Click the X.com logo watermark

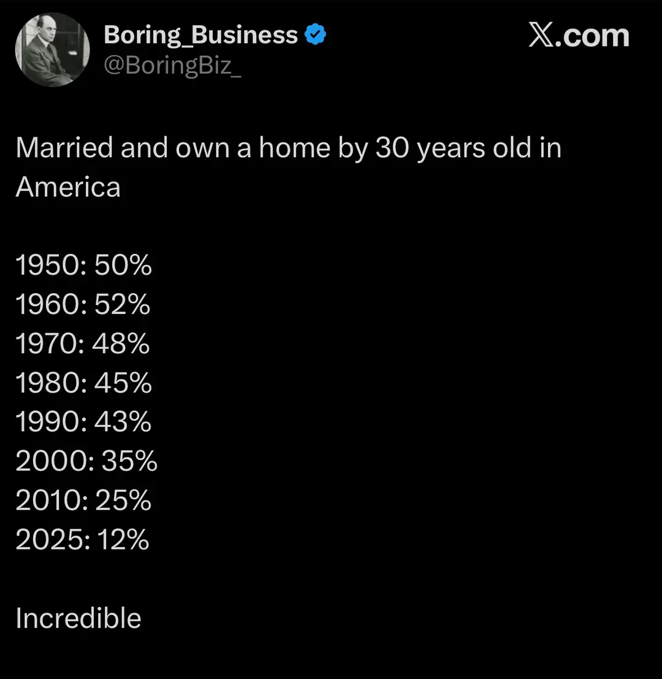coord(579,35)
